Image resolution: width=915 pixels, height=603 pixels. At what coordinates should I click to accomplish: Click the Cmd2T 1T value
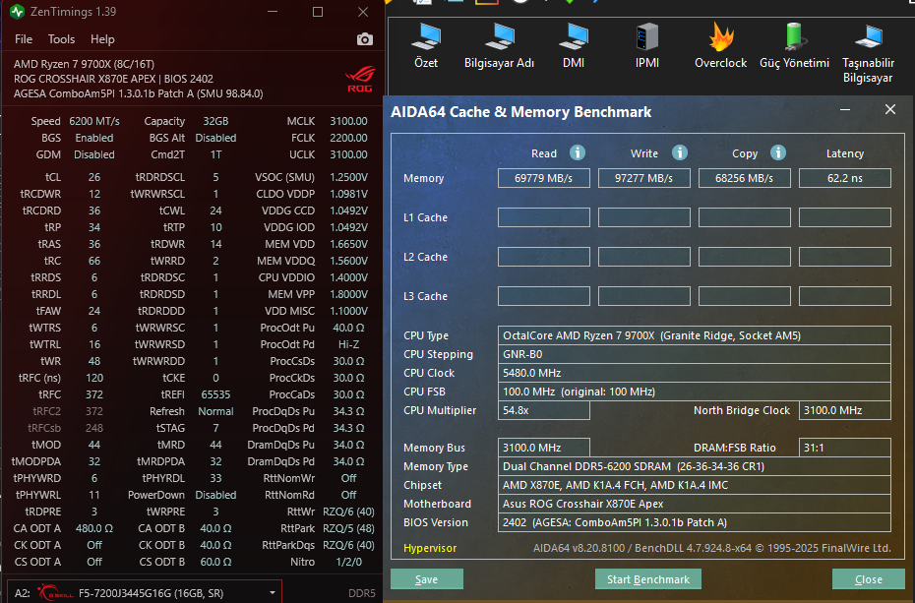[x=215, y=154]
